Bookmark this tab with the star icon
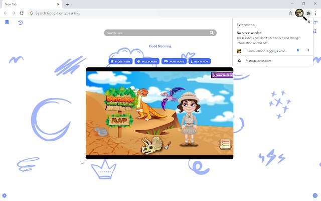The width and height of the screenshot is (321, 201). pyautogui.click(x=290, y=13)
